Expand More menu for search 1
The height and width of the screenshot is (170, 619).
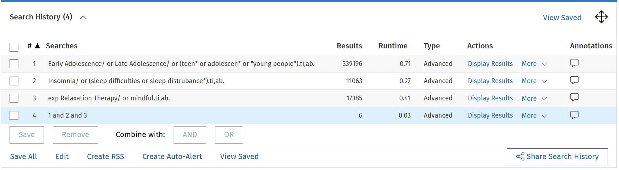(534, 64)
